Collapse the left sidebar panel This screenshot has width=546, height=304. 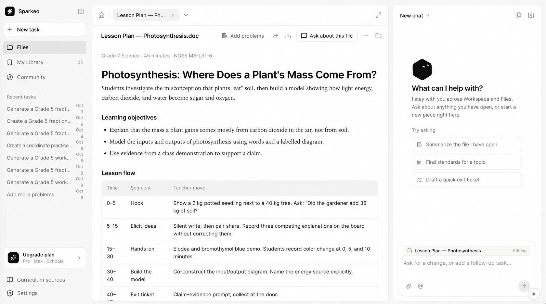(x=81, y=11)
